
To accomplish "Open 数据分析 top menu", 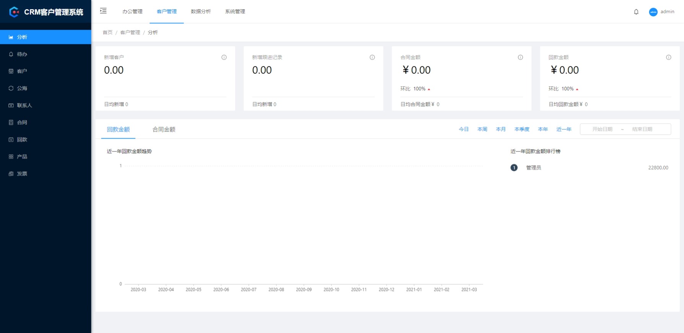I will (201, 11).
